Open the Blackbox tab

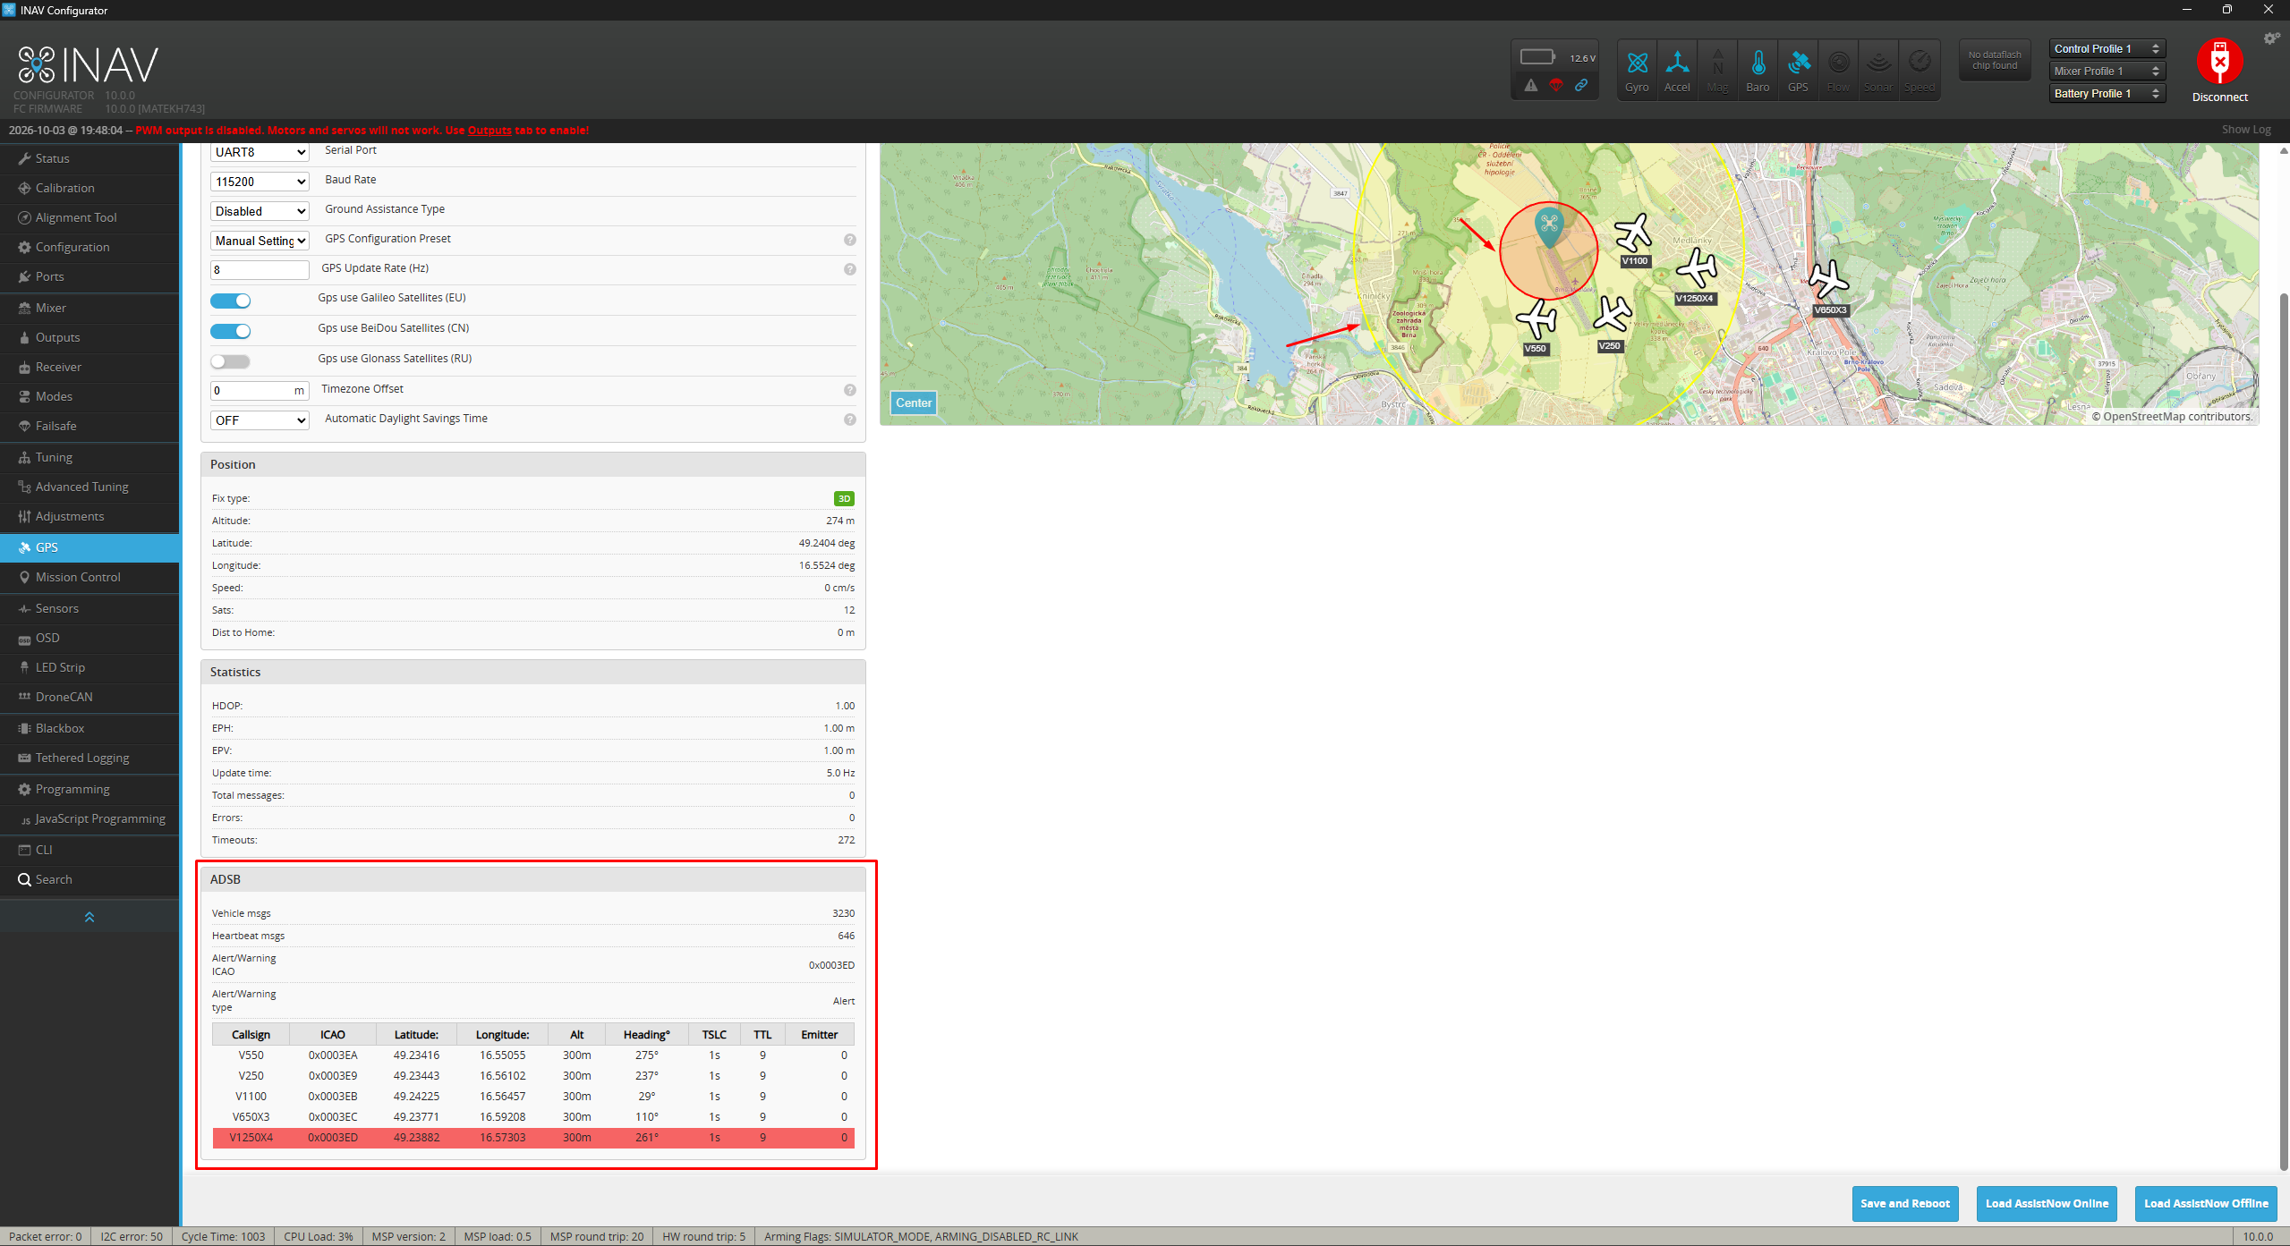point(89,728)
